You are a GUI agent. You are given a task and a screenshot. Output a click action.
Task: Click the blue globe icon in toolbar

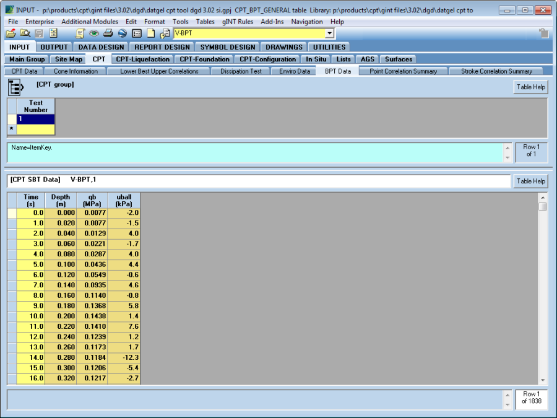[122, 33]
